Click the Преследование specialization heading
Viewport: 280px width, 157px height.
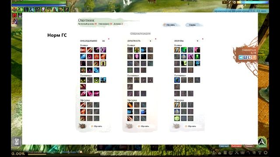(x=88, y=41)
